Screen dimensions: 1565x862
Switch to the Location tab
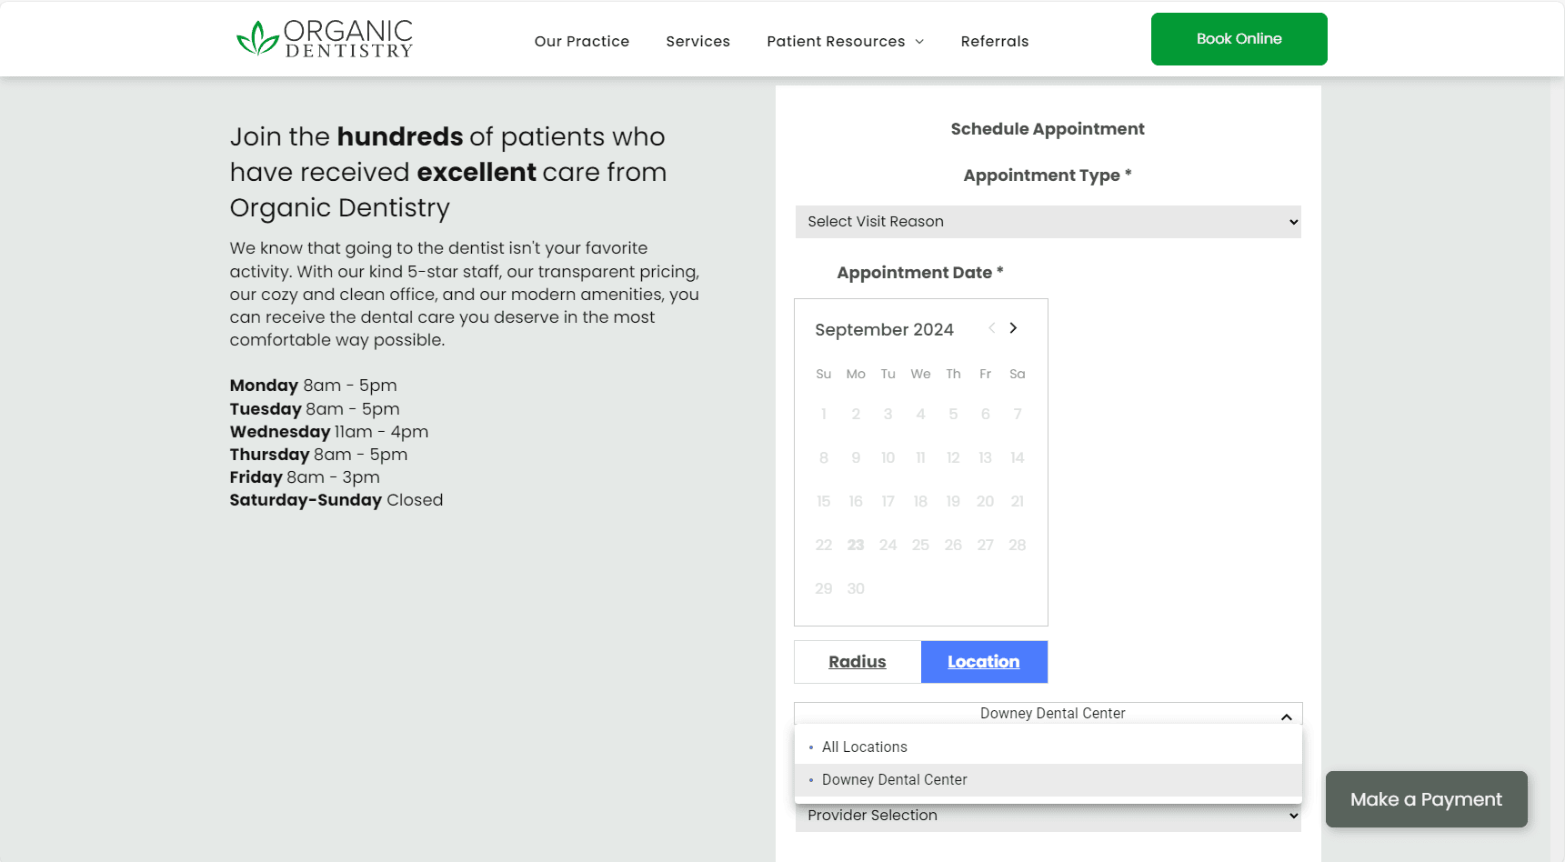(983, 662)
